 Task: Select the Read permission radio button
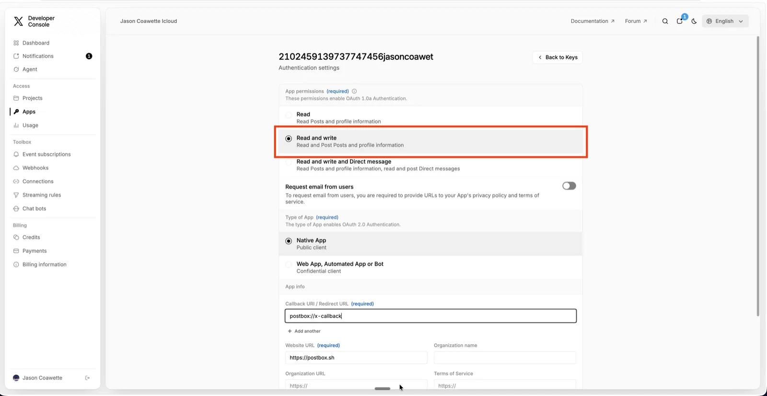[289, 115]
